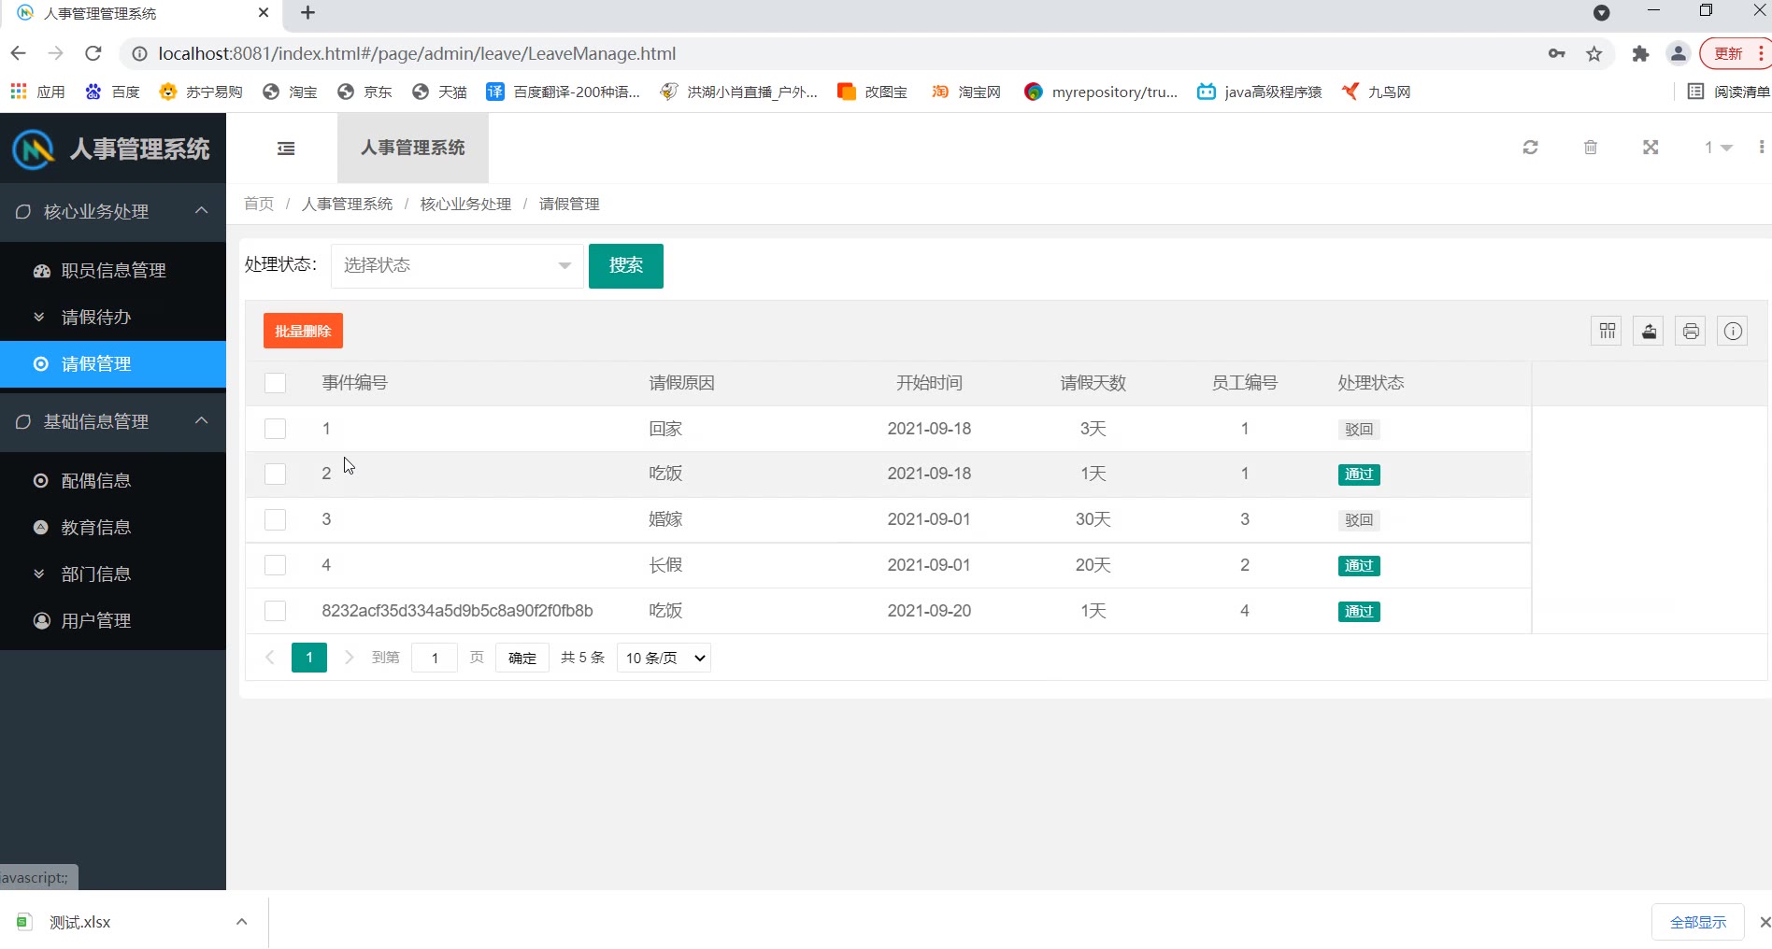Screen dimensions: 1772x949
Task: Click the 首页 breadcrumb link
Action: [259, 204]
